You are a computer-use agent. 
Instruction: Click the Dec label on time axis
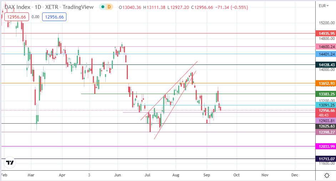click(x=295, y=175)
